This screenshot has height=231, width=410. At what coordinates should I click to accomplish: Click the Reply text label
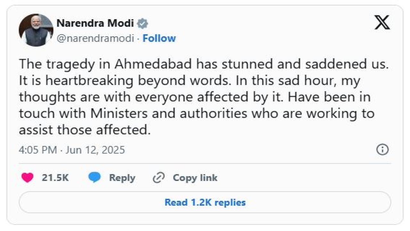coord(122,178)
